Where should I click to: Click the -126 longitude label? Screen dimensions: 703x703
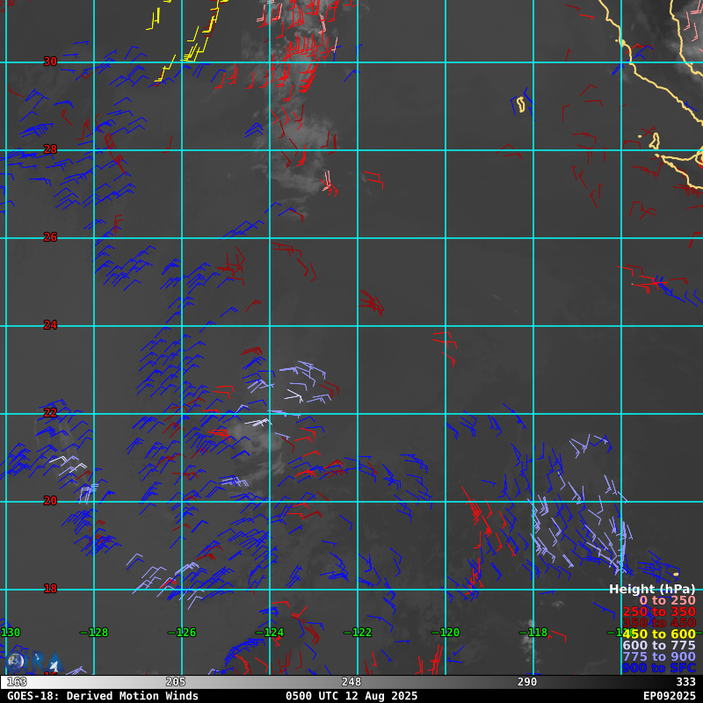181,633
